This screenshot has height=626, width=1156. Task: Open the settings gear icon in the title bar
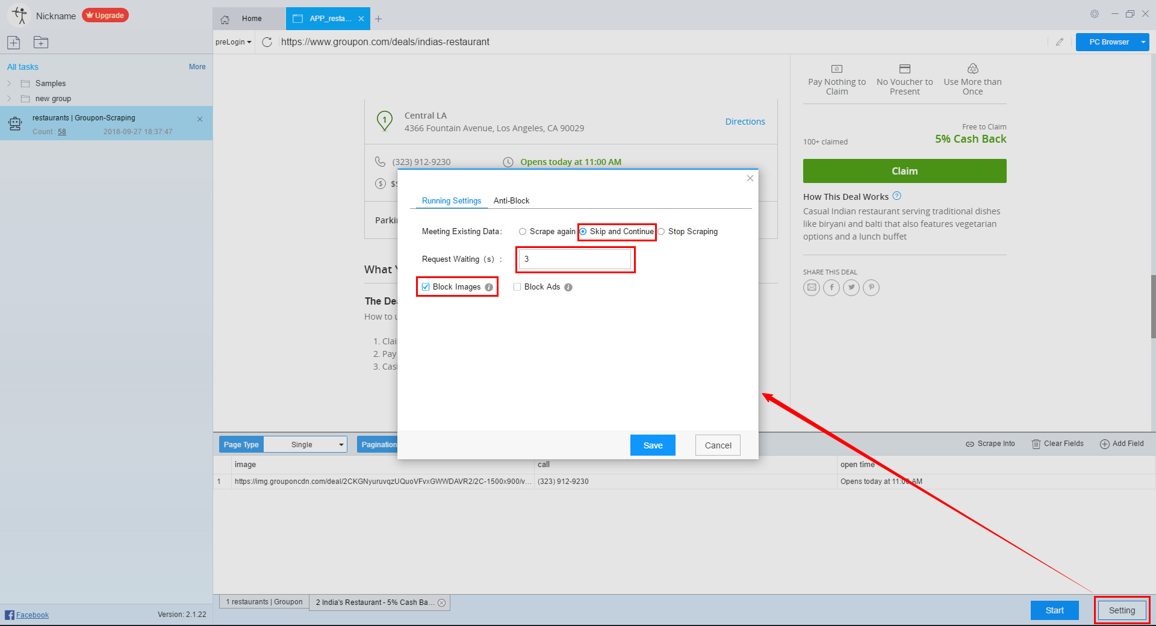click(1095, 14)
